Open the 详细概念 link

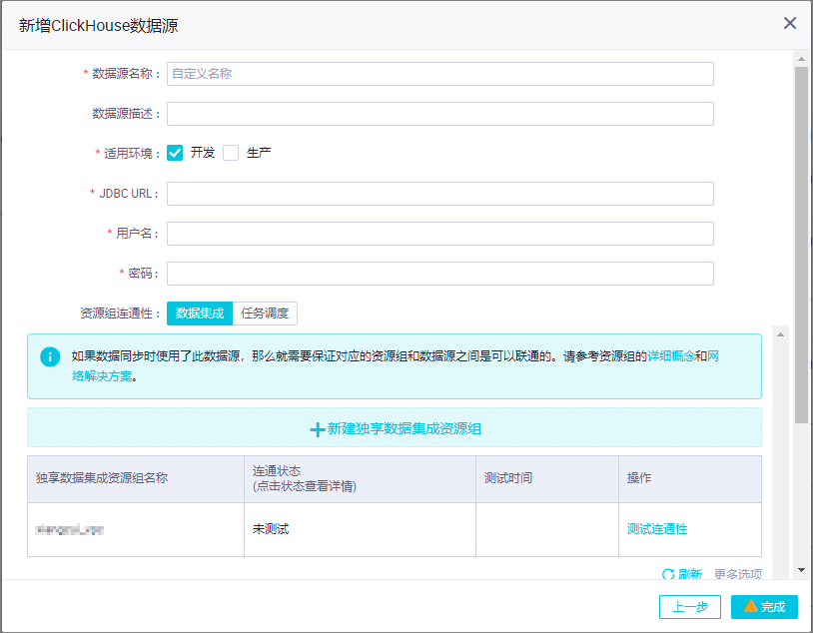pyautogui.click(x=671, y=356)
